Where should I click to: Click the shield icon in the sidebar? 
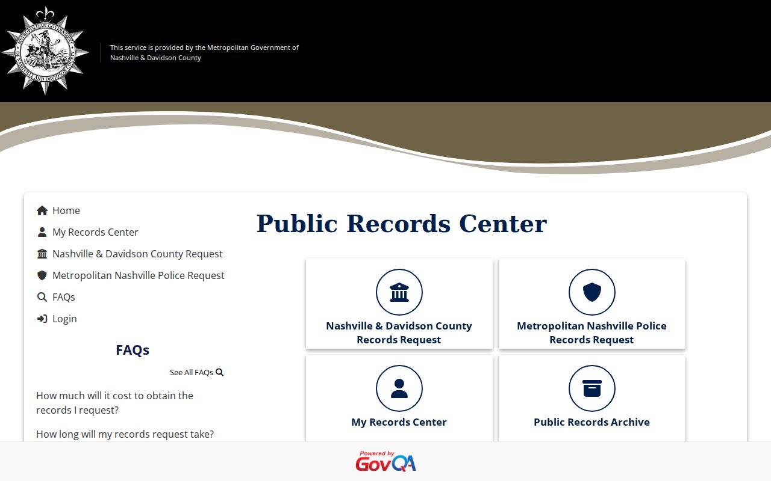tap(42, 275)
